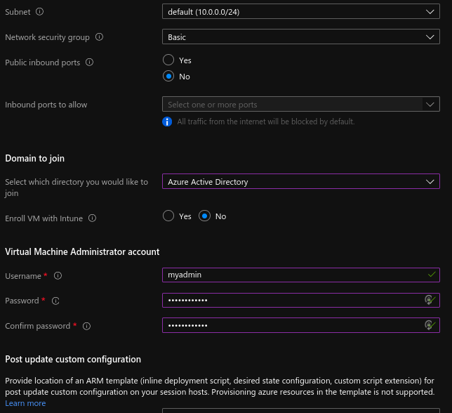
Task: Click the 'Inbound ports to allow' label
Action: coord(46,105)
